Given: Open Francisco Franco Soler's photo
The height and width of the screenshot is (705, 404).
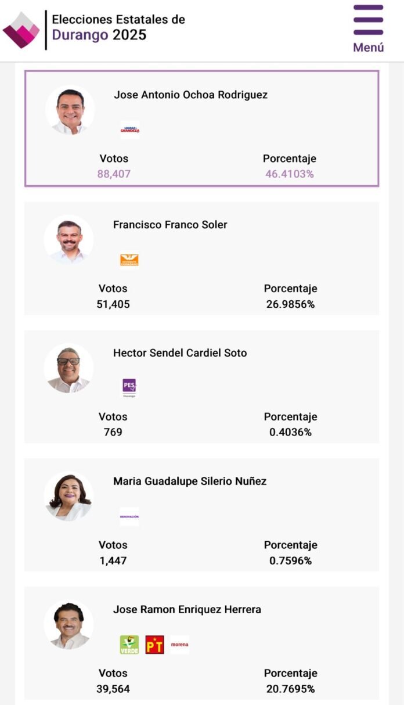Looking at the screenshot, I should (68, 240).
